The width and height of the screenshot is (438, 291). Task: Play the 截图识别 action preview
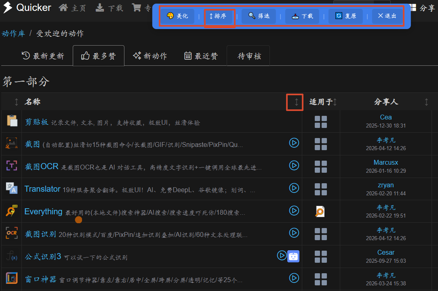(294, 233)
